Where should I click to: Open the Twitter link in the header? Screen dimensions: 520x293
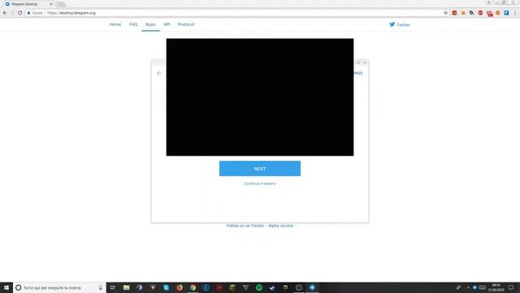(400, 24)
